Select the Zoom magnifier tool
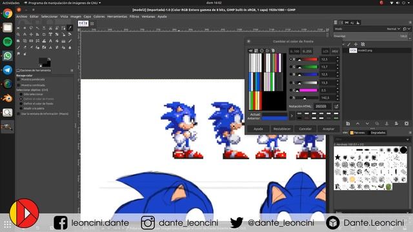413x232 pixels. [x=18, y=34]
